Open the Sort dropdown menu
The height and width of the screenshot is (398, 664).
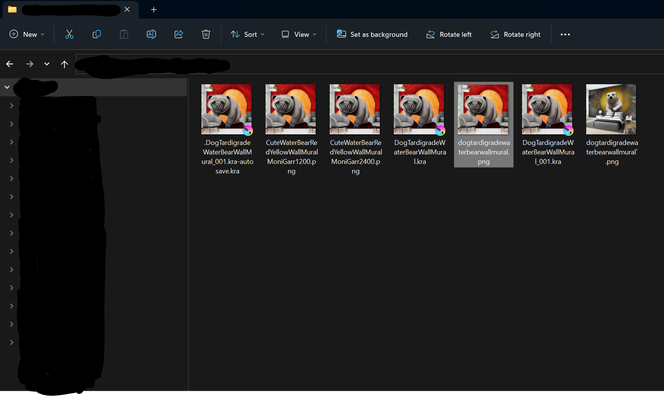click(248, 35)
